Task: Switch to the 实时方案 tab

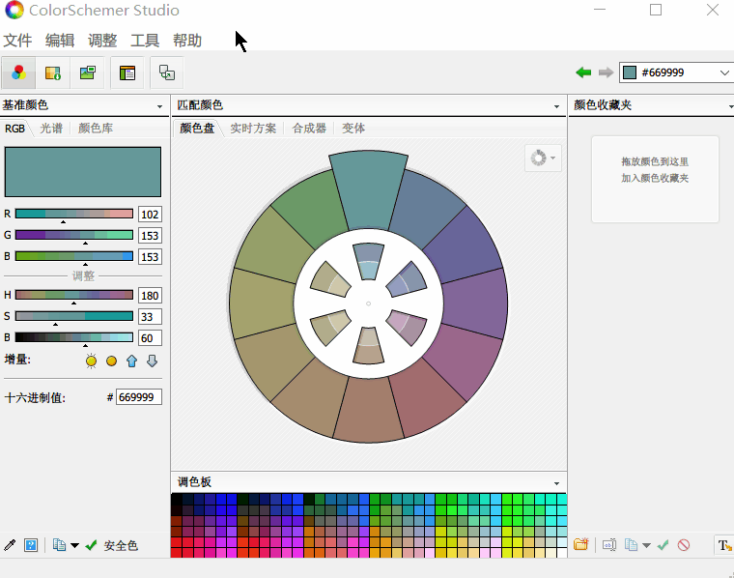Action: tap(253, 128)
